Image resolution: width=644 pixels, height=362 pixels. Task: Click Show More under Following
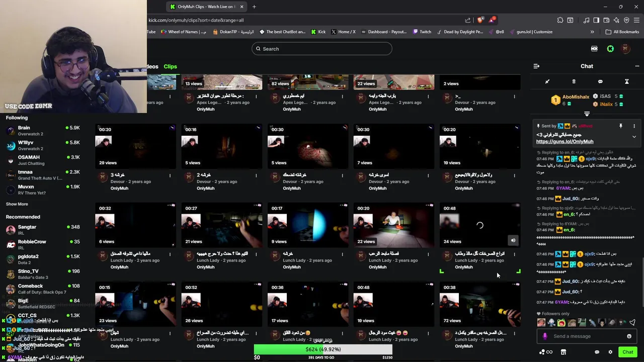coord(17,204)
